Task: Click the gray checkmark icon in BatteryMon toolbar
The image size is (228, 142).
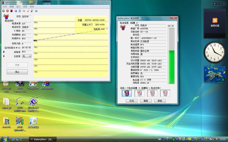Action: coord(3,11)
